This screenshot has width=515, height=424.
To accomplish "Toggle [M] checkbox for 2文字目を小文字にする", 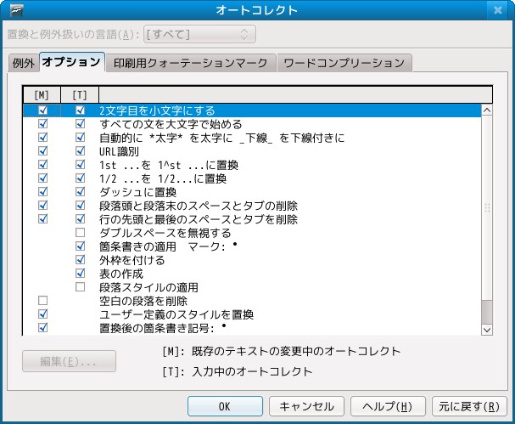I will point(43,110).
